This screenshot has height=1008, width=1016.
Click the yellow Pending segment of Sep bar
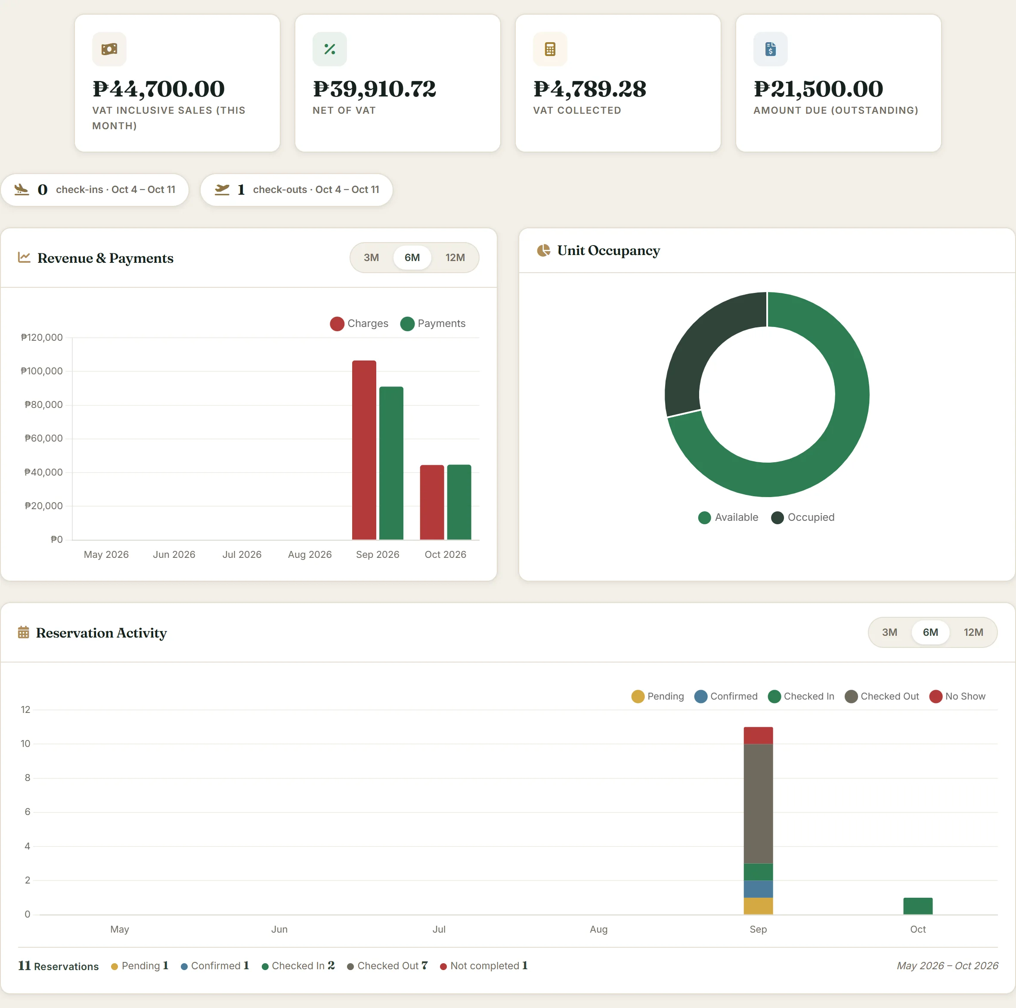tap(758, 906)
